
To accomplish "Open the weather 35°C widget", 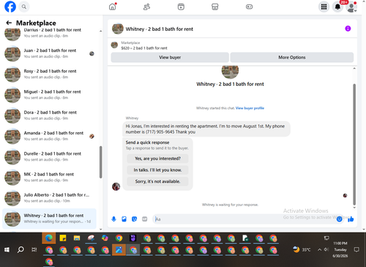I will coord(302,249).
